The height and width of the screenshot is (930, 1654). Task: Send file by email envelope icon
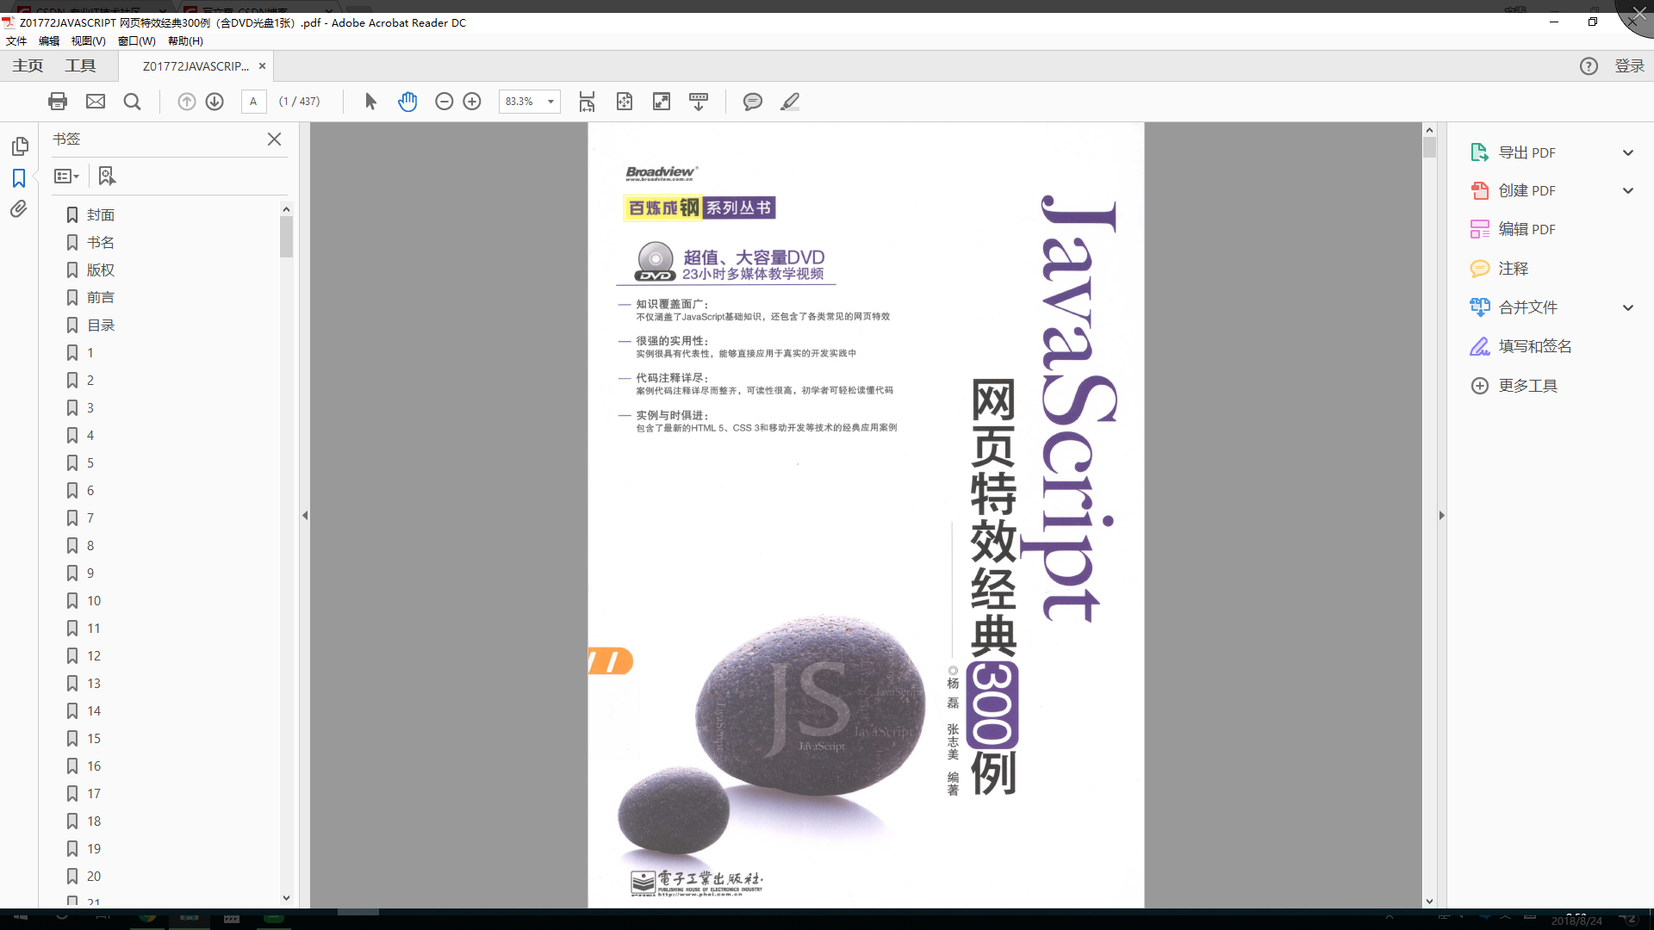coord(96,102)
